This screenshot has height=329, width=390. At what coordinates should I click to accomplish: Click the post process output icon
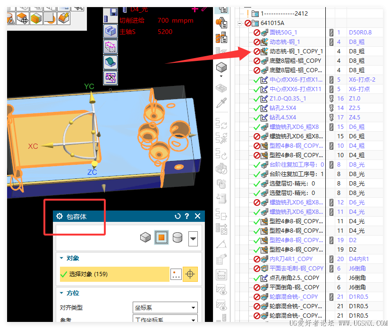(x=221, y=214)
